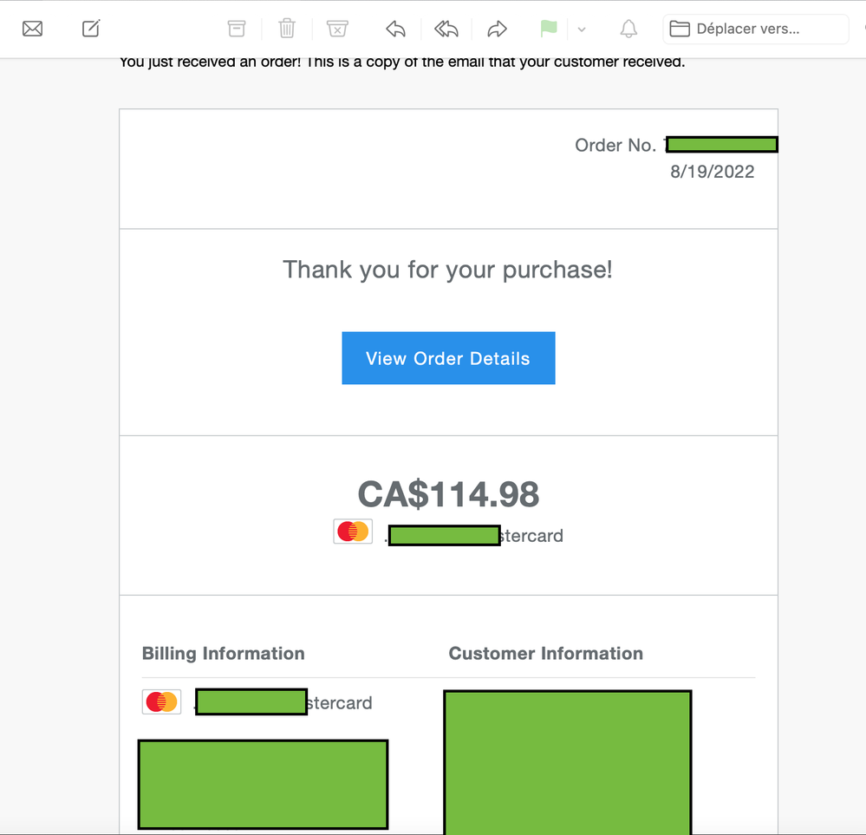The image size is (866, 835).
Task: Click the Mastercard logo under Billing Information
Action: click(161, 701)
